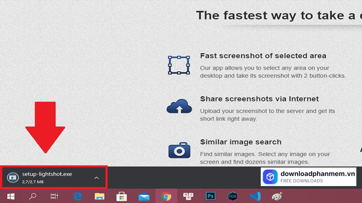Open the Mail app from the taskbar
The height and width of the screenshot is (203, 362).
pyautogui.click(x=144, y=196)
